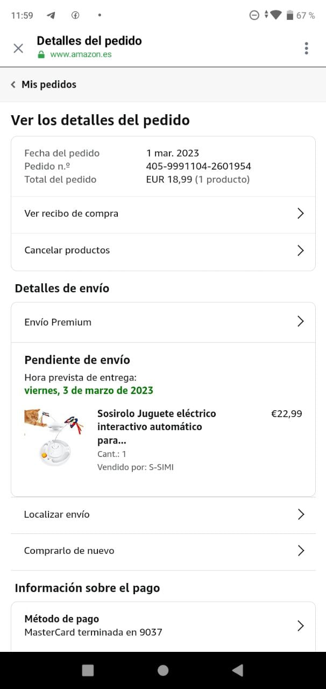The width and height of the screenshot is (326, 689).
Task: Expand Método de pago chevron
Action: [301, 625]
